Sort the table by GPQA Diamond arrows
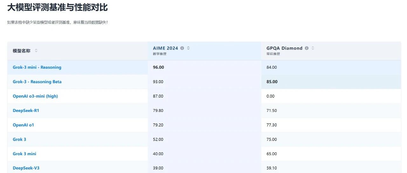Screen dimensions: 407x173 coord(313,48)
